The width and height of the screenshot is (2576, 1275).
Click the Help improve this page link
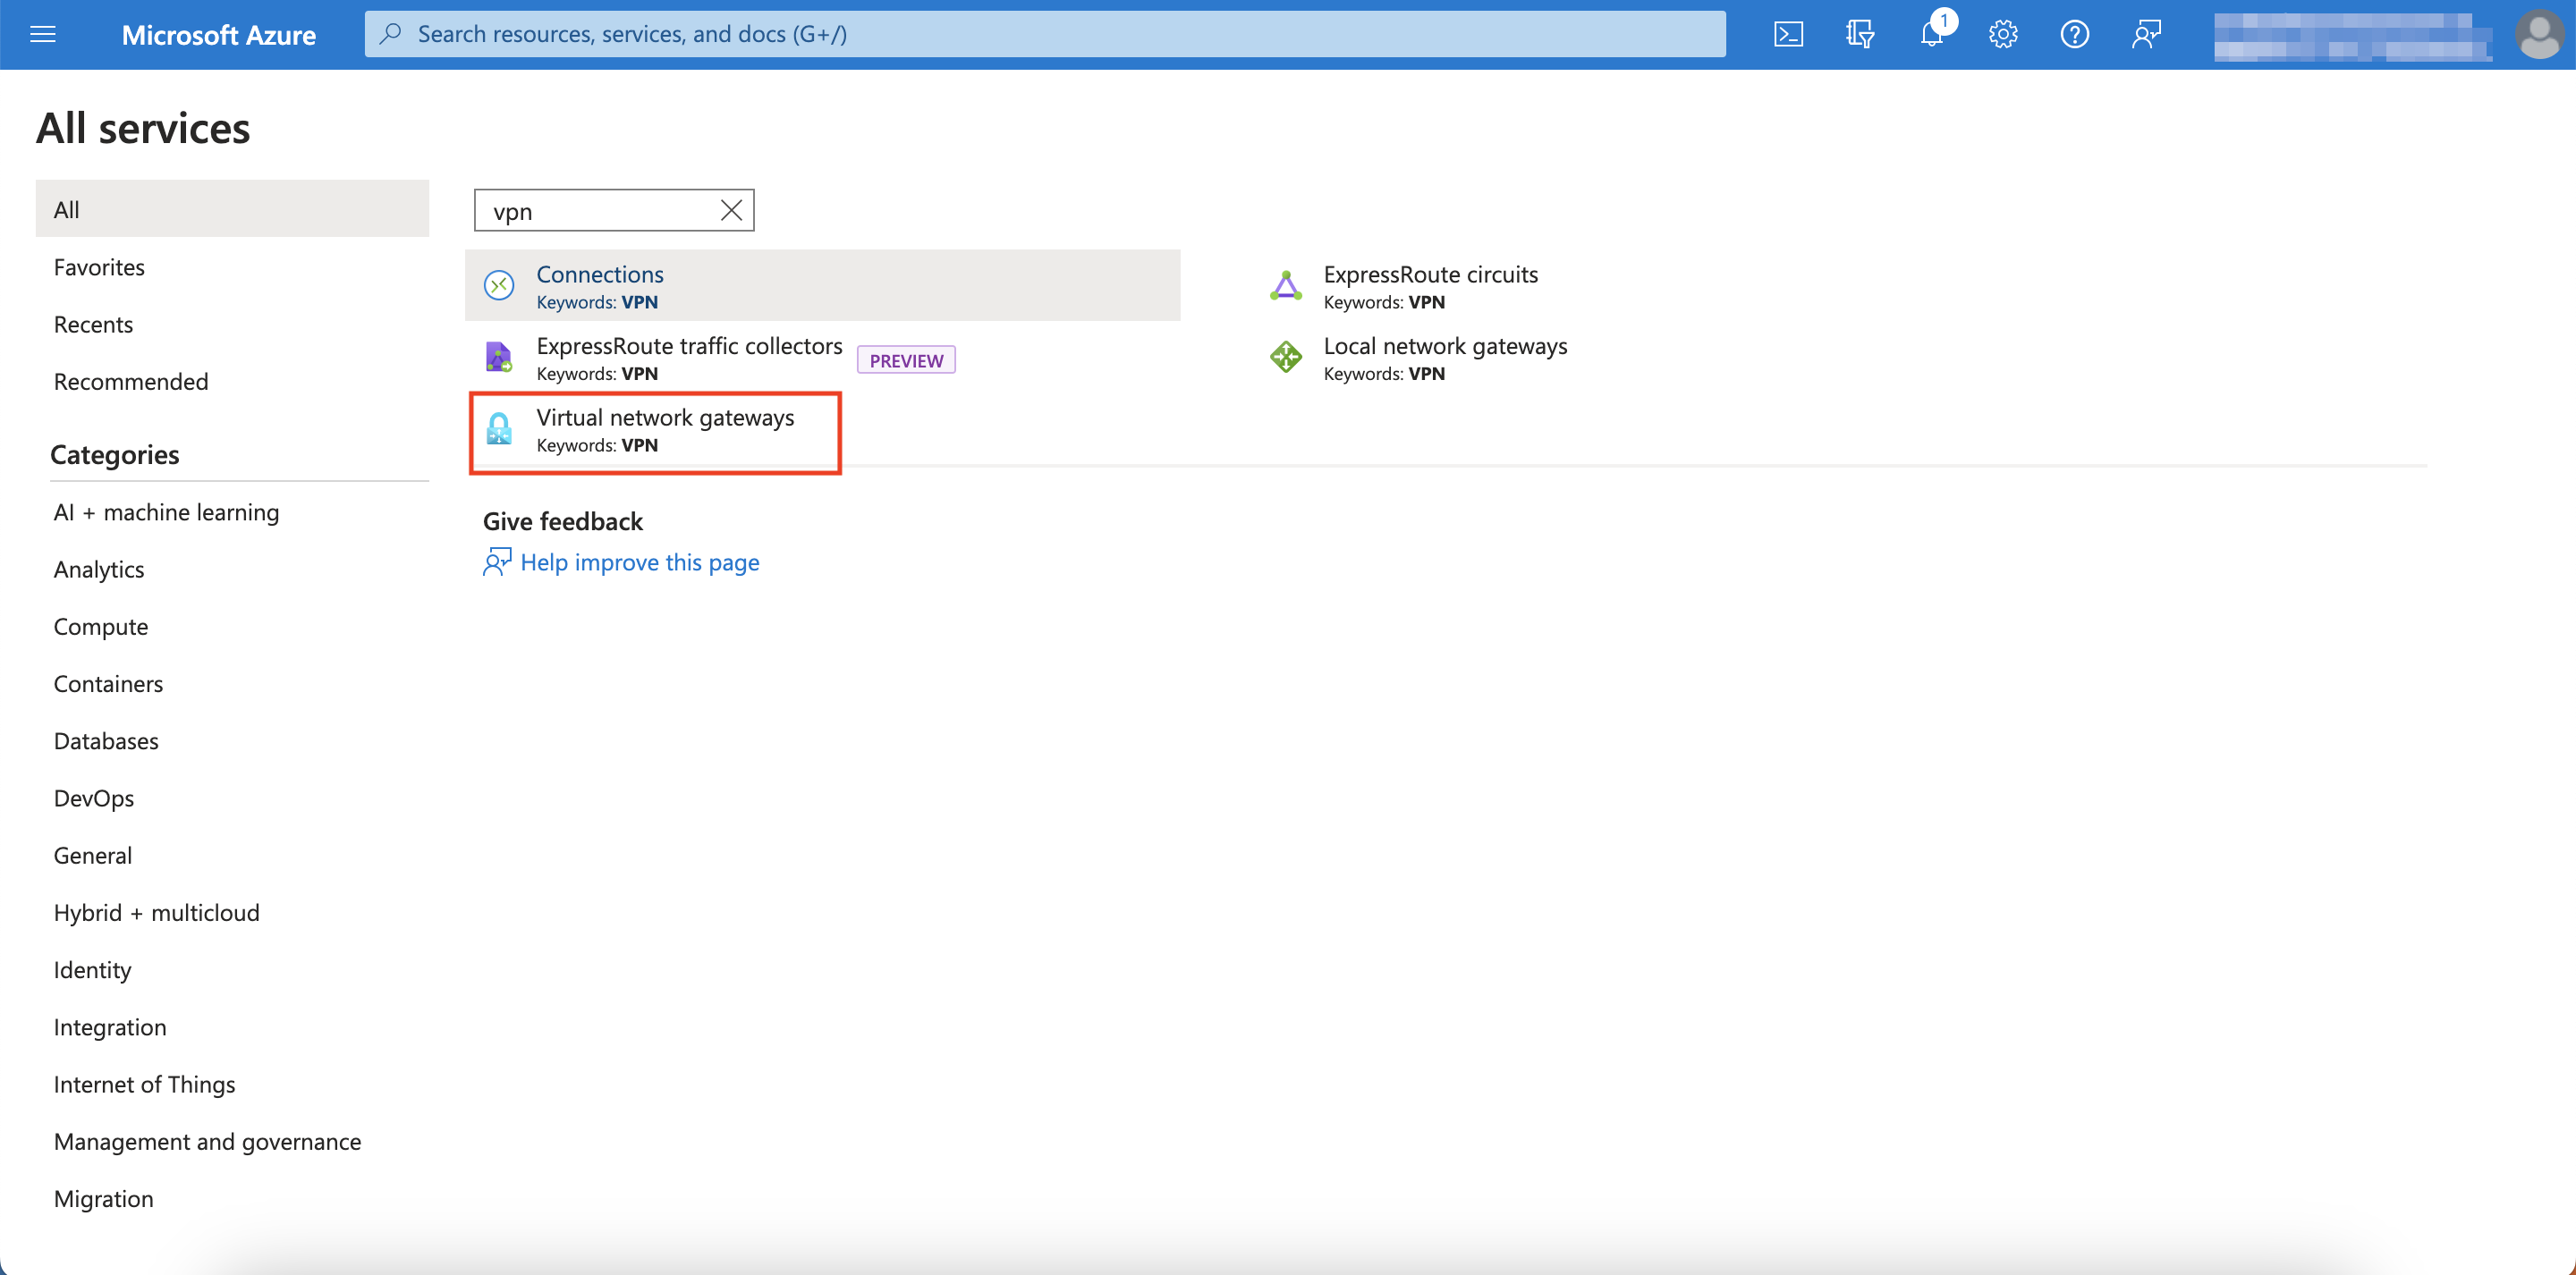(x=639, y=562)
